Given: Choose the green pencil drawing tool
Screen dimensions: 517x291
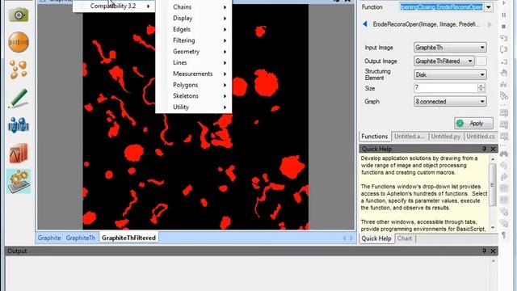Looking at the screenshot, I should coord(19,98).
